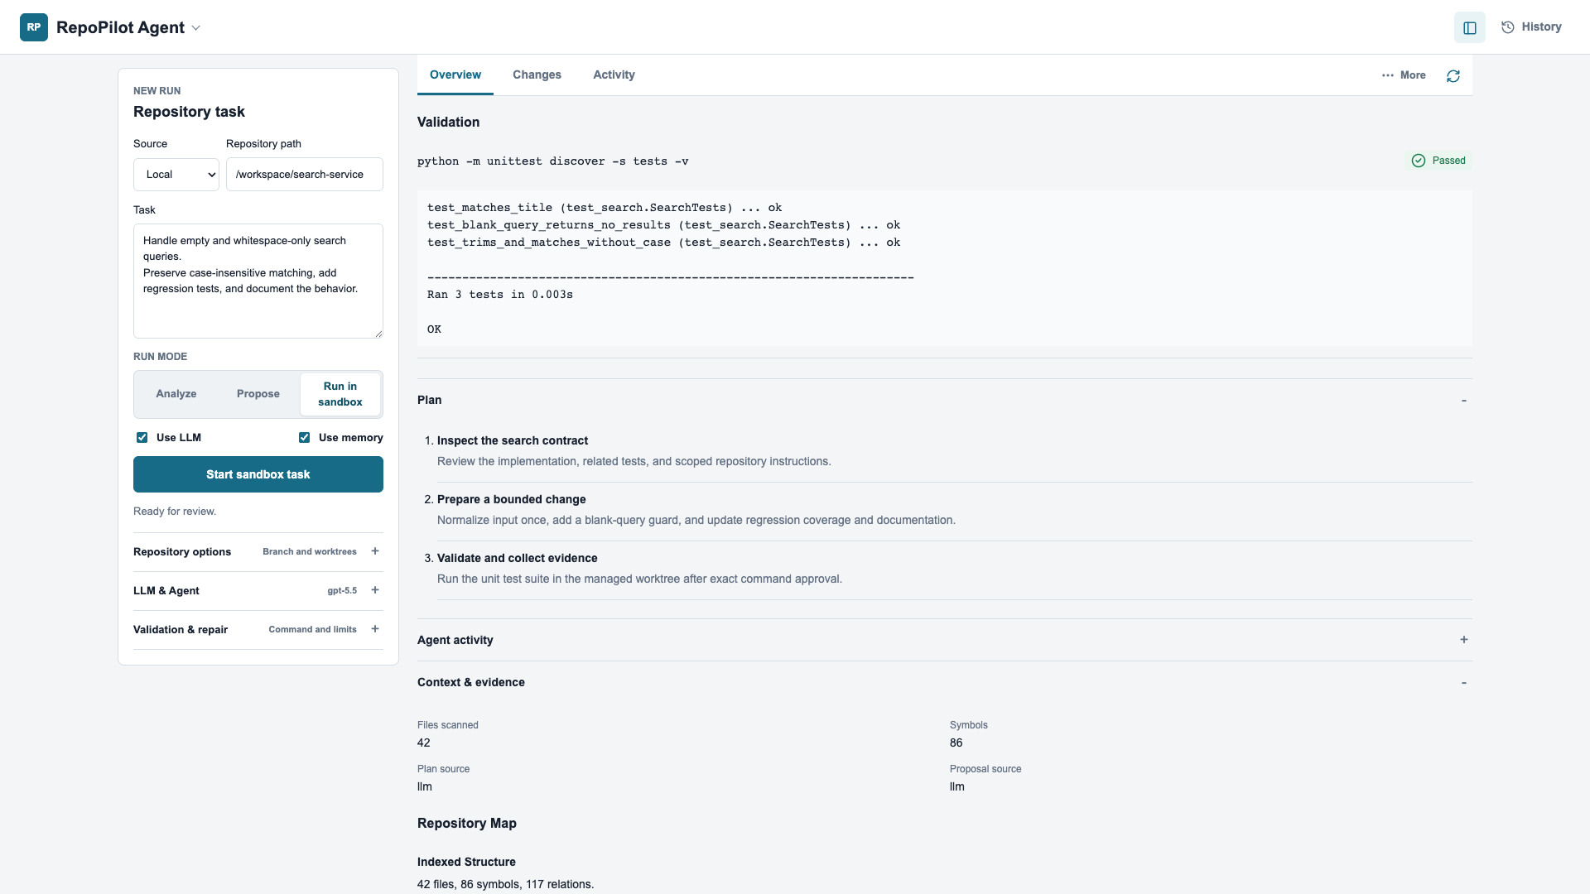Image resolution: width=1590 pixels, height=894 pixels.
Task: Switch run mode to Propose
Action: (x=258, y=394)
